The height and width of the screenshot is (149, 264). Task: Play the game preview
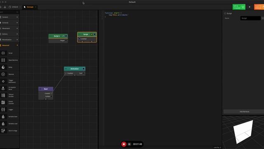250,7
